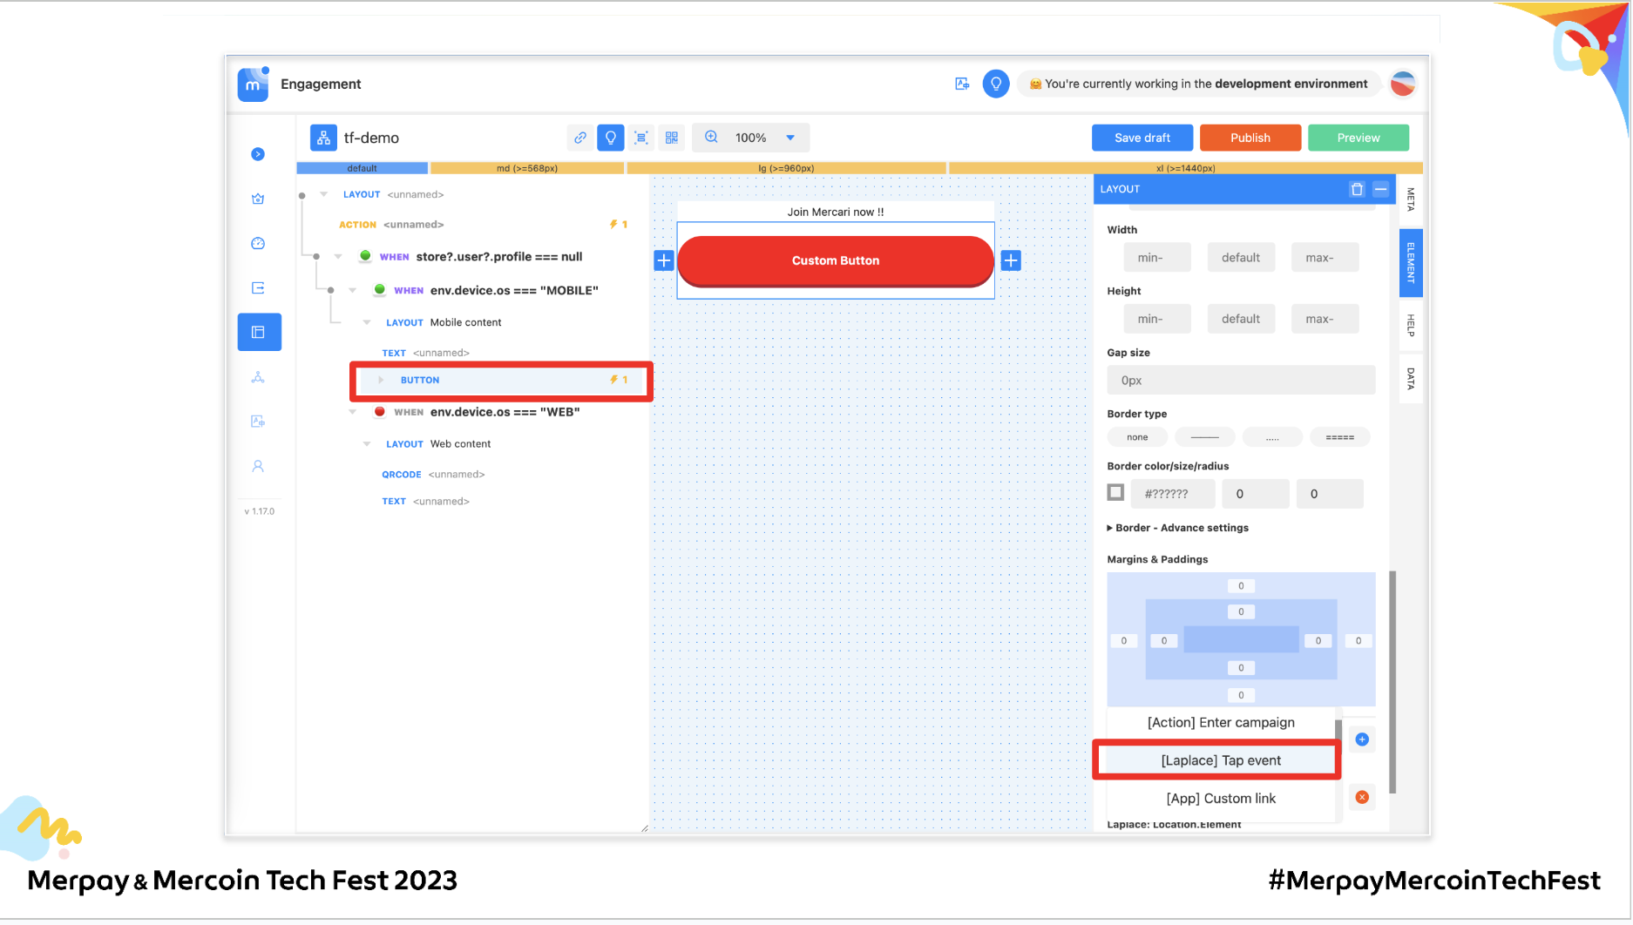
Task: Click the fit-to-frame icon in toolbar
Action: 641,138
